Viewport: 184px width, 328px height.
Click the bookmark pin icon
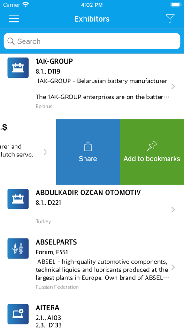(152, 146)
